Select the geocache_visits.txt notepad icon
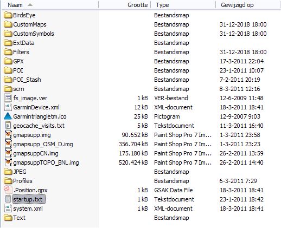The height and width of the screenshot is (228, 281). [8, 126]
